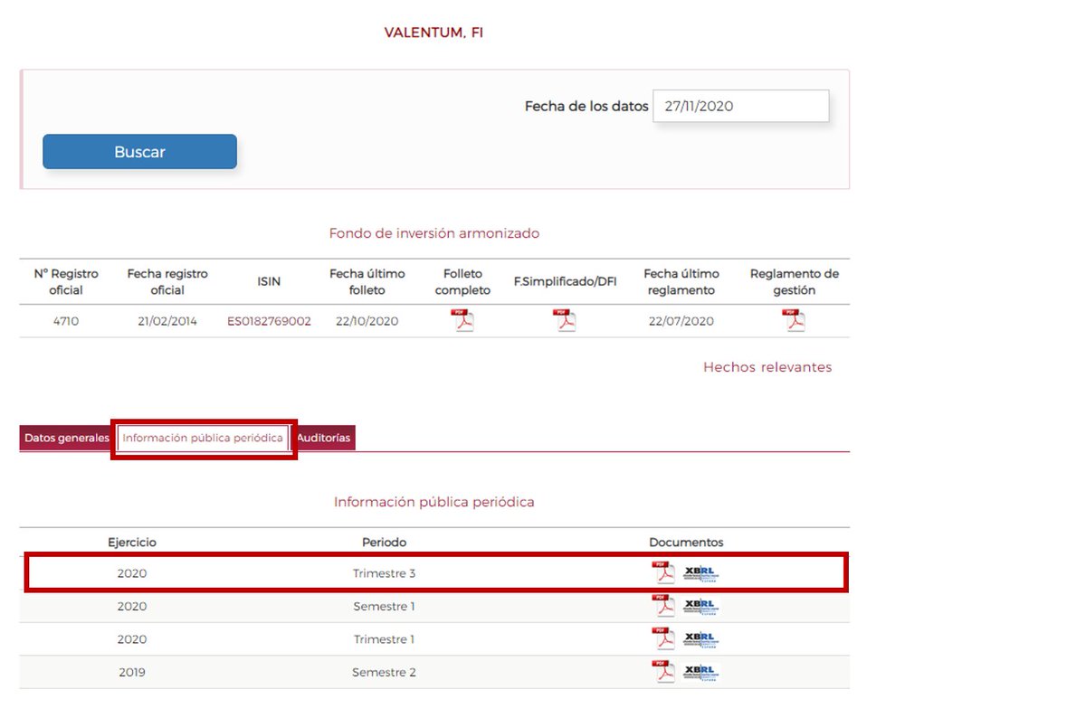This screenshot has width=1086, height=718.
Task: Download 2020 Semestre 1 PDF report
Action: 663,606
